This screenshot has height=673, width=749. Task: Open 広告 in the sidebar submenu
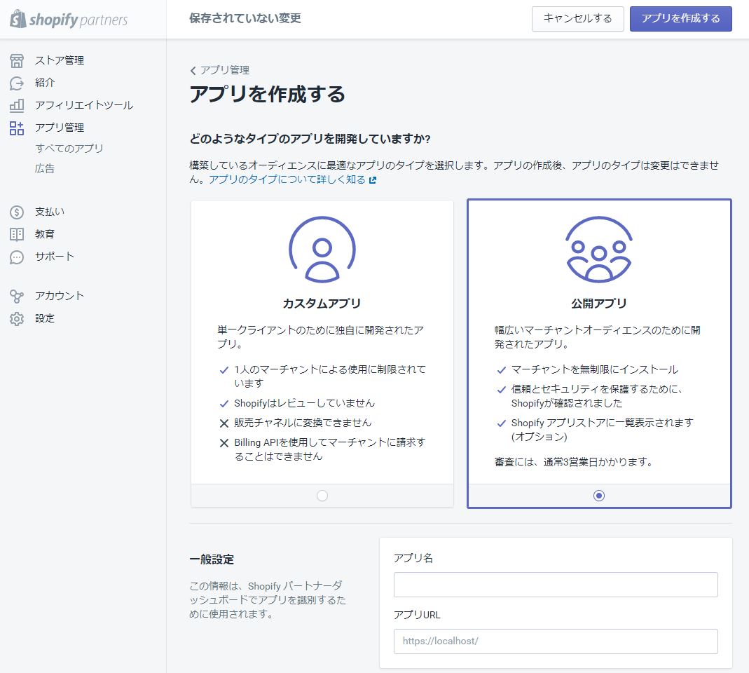click(x=45, y=168)
